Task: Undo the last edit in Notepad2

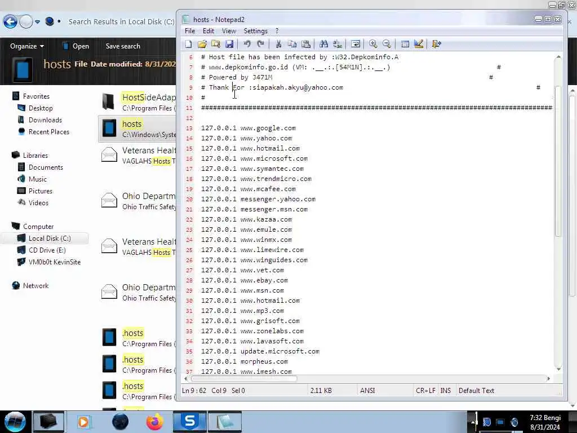Action: click(x=247, y=44)
